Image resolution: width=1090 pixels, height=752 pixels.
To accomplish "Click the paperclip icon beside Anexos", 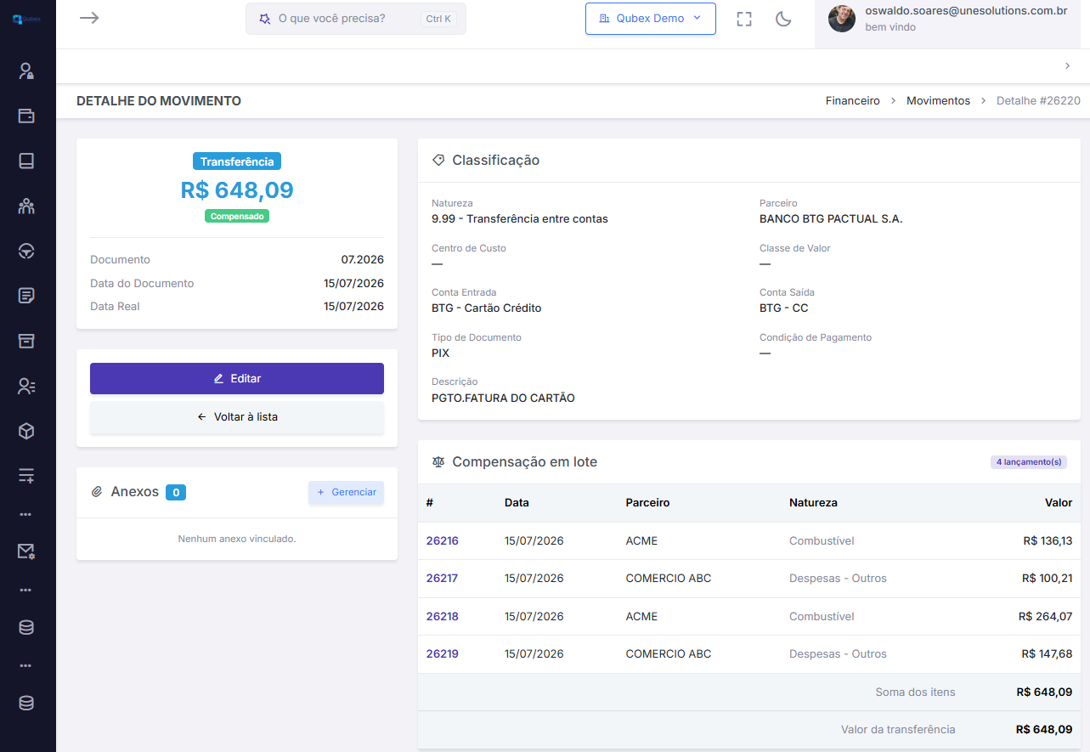I will click(97, 492).
